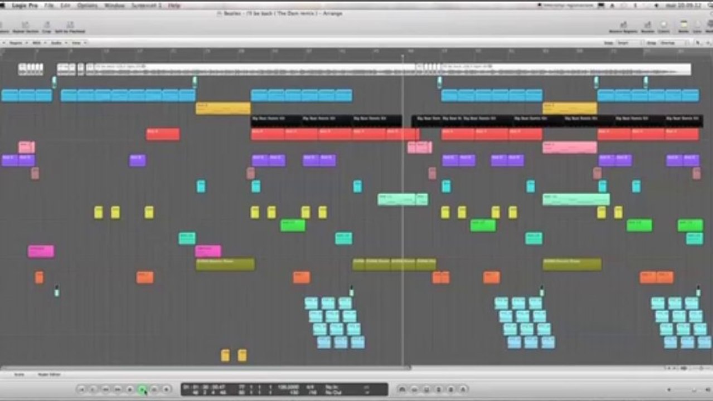Click the Pause transport button
Screen dimensions: 713x401
point(154,389)
